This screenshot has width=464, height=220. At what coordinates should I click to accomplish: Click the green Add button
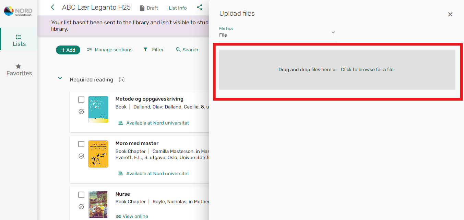tap(68, 50)
